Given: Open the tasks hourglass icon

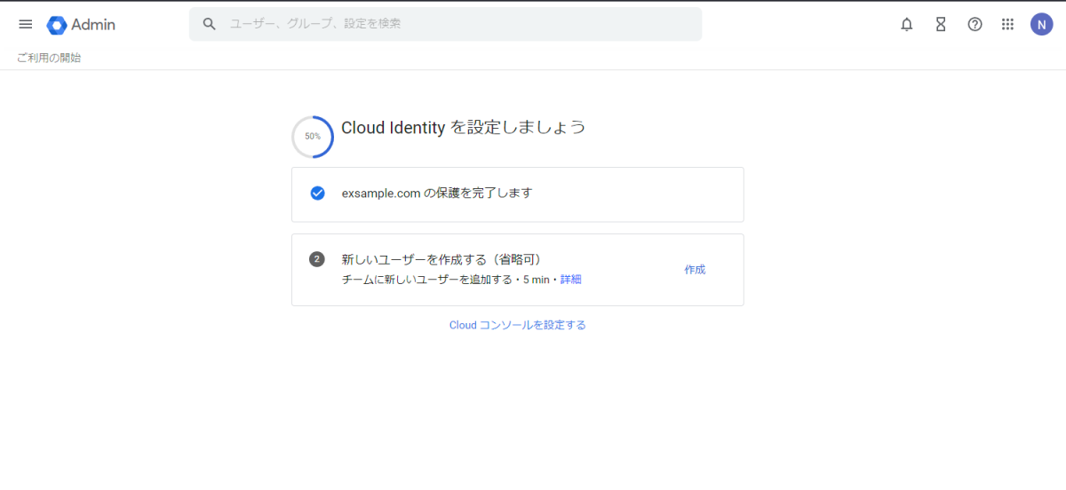Looking at the screenshot, I should point(941,25).
